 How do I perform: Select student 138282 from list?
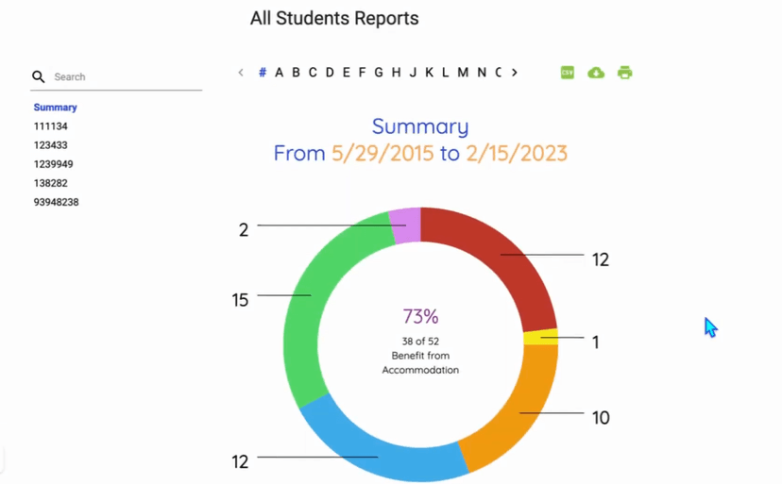coord(51,183)
